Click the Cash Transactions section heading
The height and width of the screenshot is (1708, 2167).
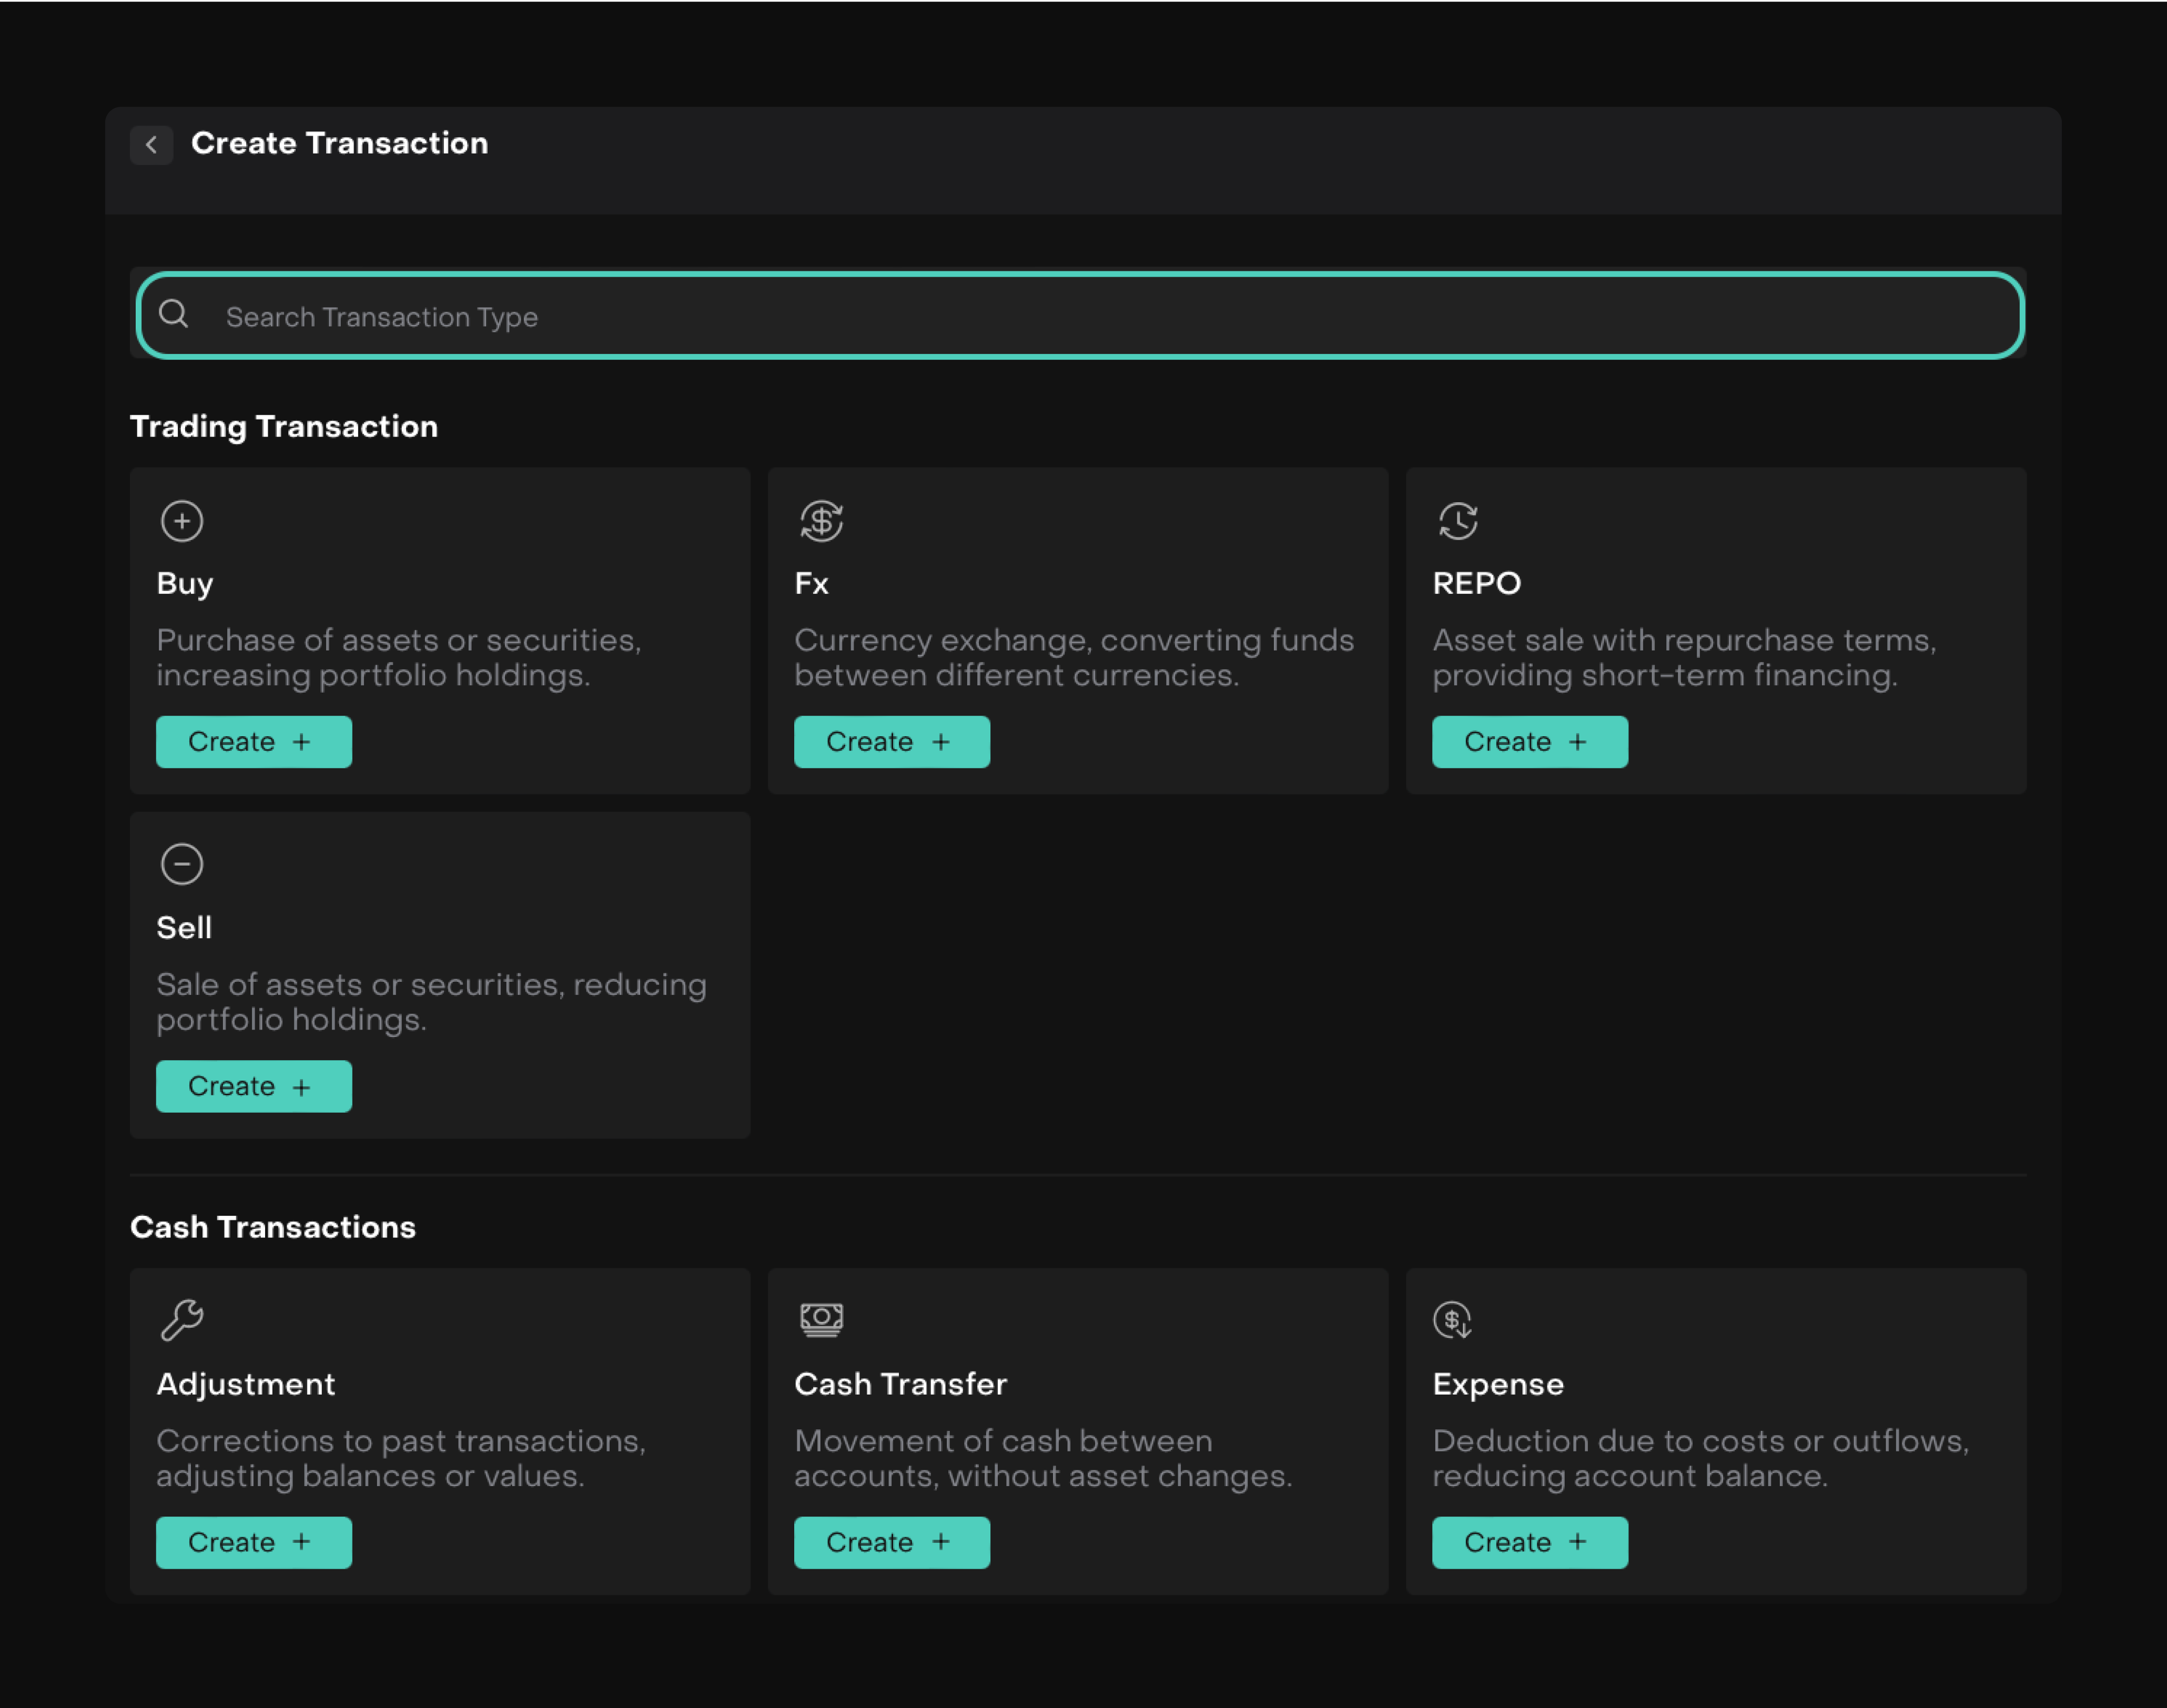coord(273,1227)
